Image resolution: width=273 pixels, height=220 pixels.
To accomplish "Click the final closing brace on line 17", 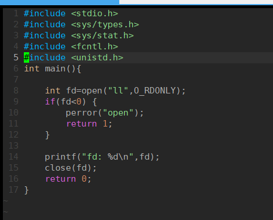I will click(x=27, y=190).
